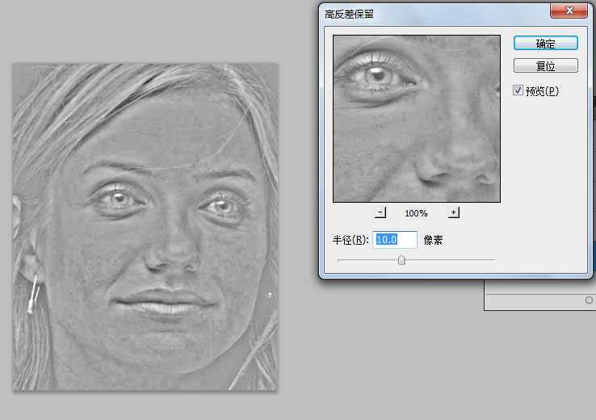Click the 像素 unit label

[433, 240]
